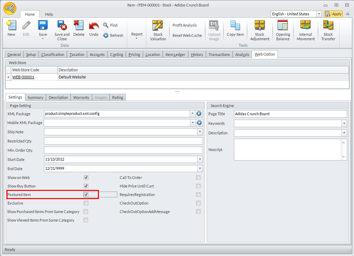This screenshot has height=256, width=354.
Task: Click the New item icon
Action: pyautogui.click(x=11, y=28)
